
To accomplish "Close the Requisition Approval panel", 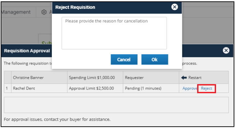I will click(x=226, y=51).
